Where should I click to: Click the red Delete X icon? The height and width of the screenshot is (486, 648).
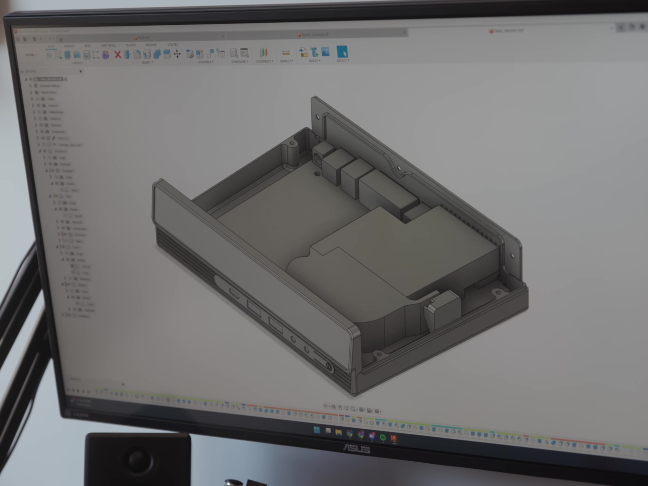tap(117, 55)
